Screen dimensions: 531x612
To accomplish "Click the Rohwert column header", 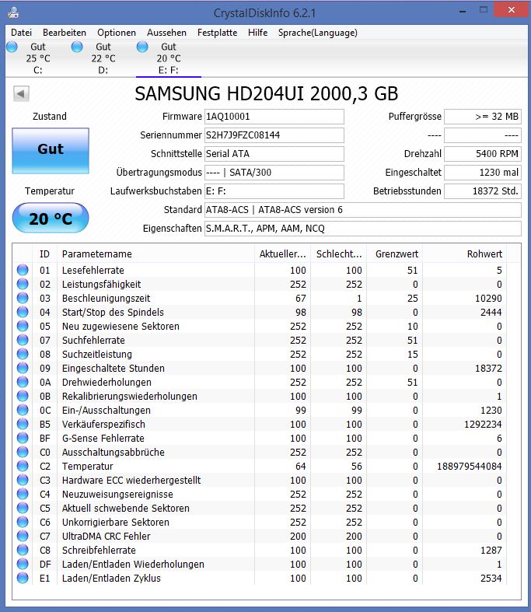I will [x=464, y=254].
